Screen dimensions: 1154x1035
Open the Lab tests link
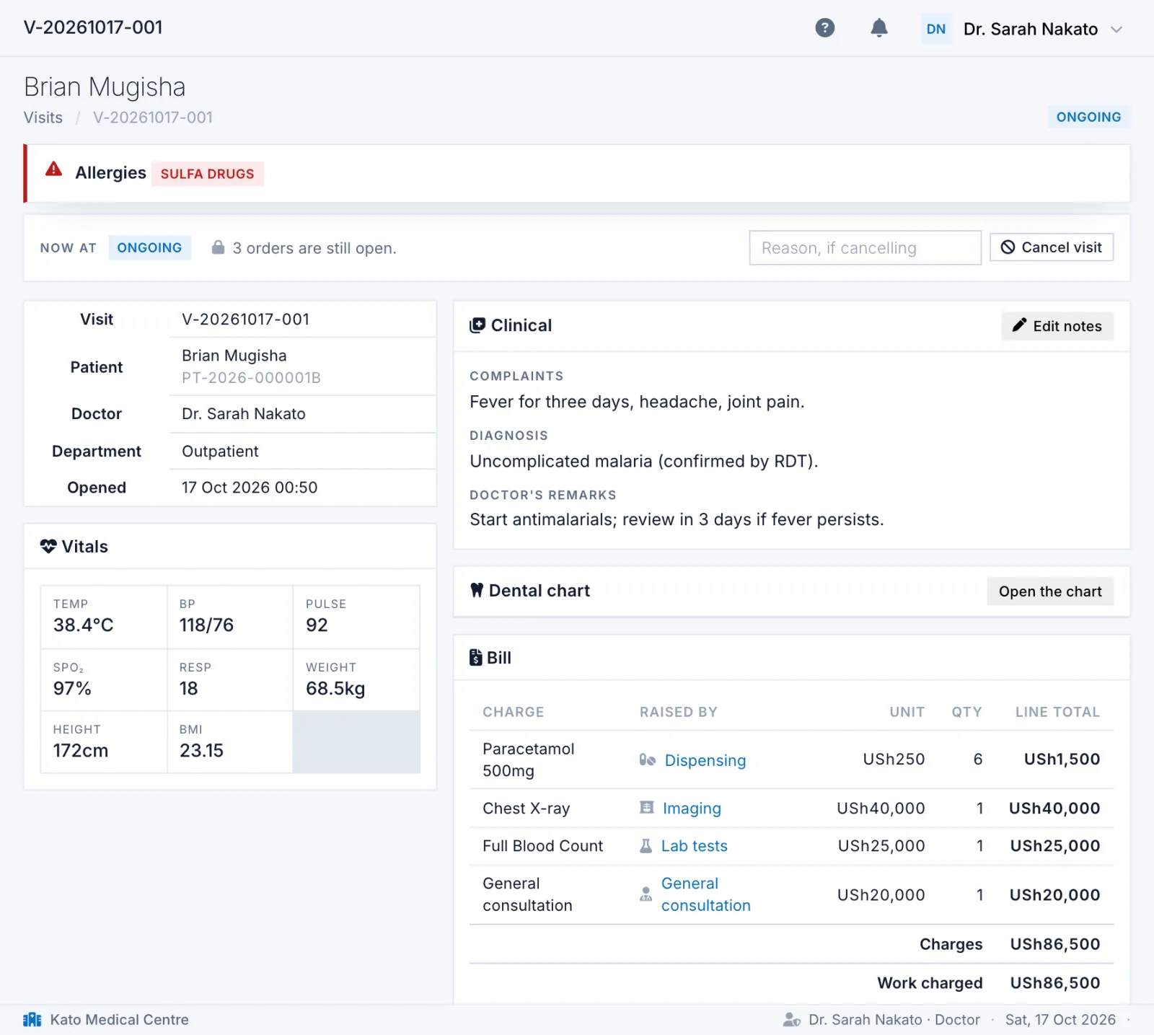(x=694, y=846)
